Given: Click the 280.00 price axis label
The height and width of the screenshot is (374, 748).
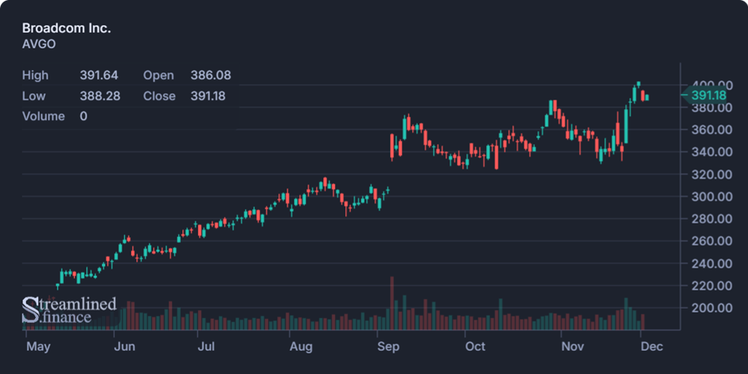Looking at the screenshot, I should pyautogui.click(x=711, y=219).
